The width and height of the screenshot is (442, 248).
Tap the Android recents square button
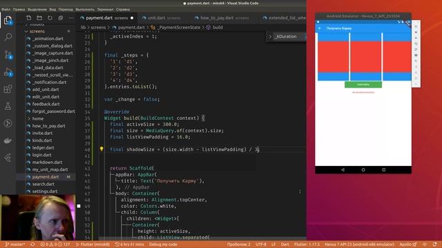click(x=384, y=170)
